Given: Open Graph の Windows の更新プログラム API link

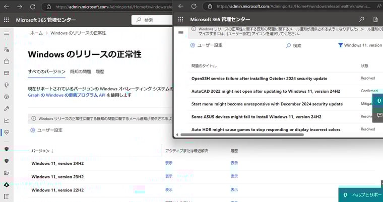Looking at the screenshot, I should point(67,95).
